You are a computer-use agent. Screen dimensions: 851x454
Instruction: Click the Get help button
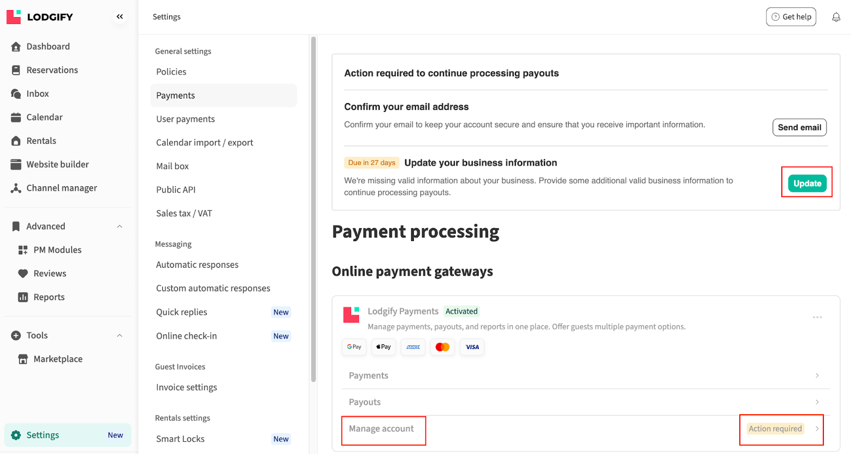click(791, 17)
